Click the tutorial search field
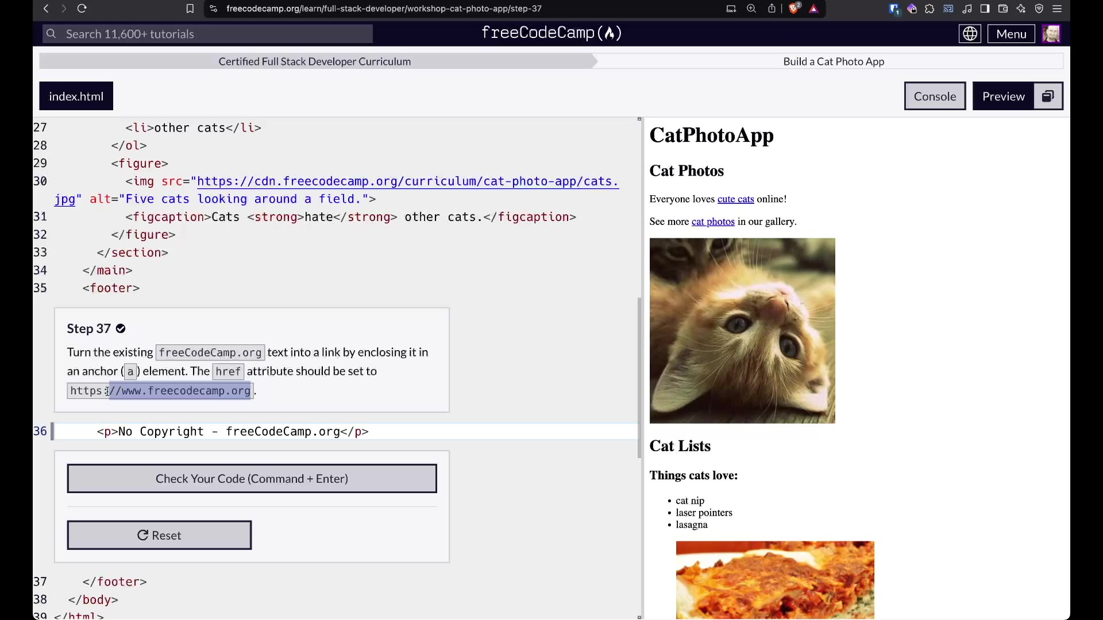Viewport: 1103px width, 620px height. pos(207,34)
